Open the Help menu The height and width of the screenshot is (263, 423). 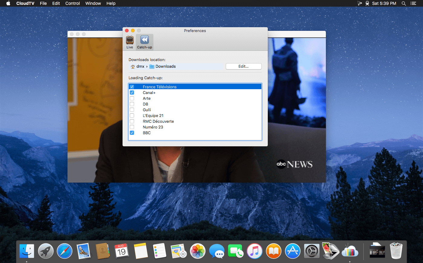[111, 3]
